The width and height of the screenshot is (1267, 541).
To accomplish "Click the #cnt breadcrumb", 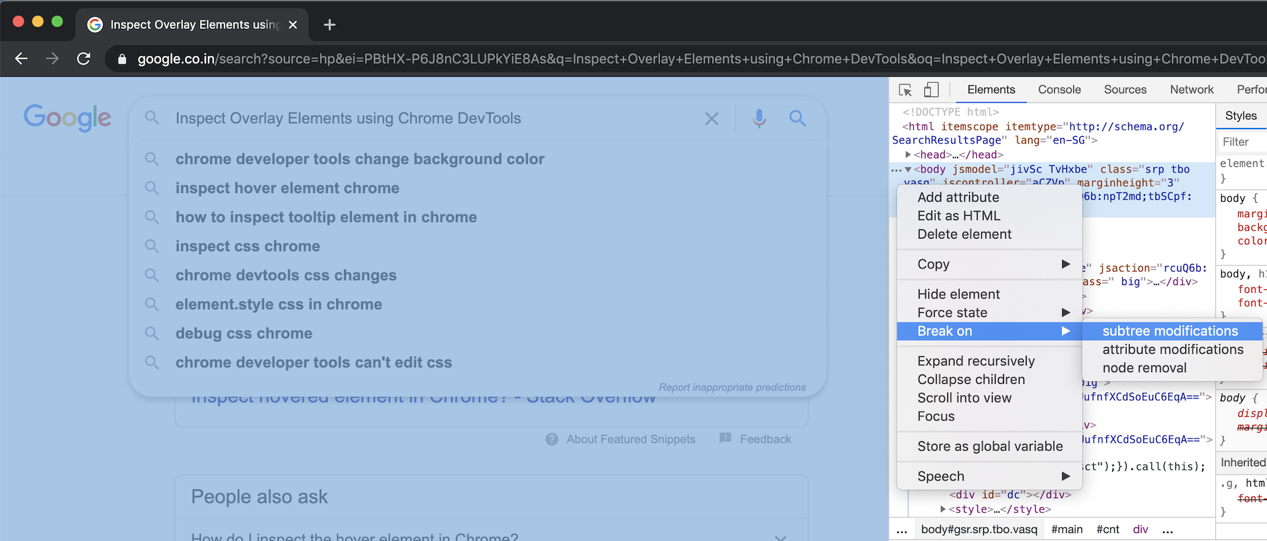I will tap(1108, 530).
